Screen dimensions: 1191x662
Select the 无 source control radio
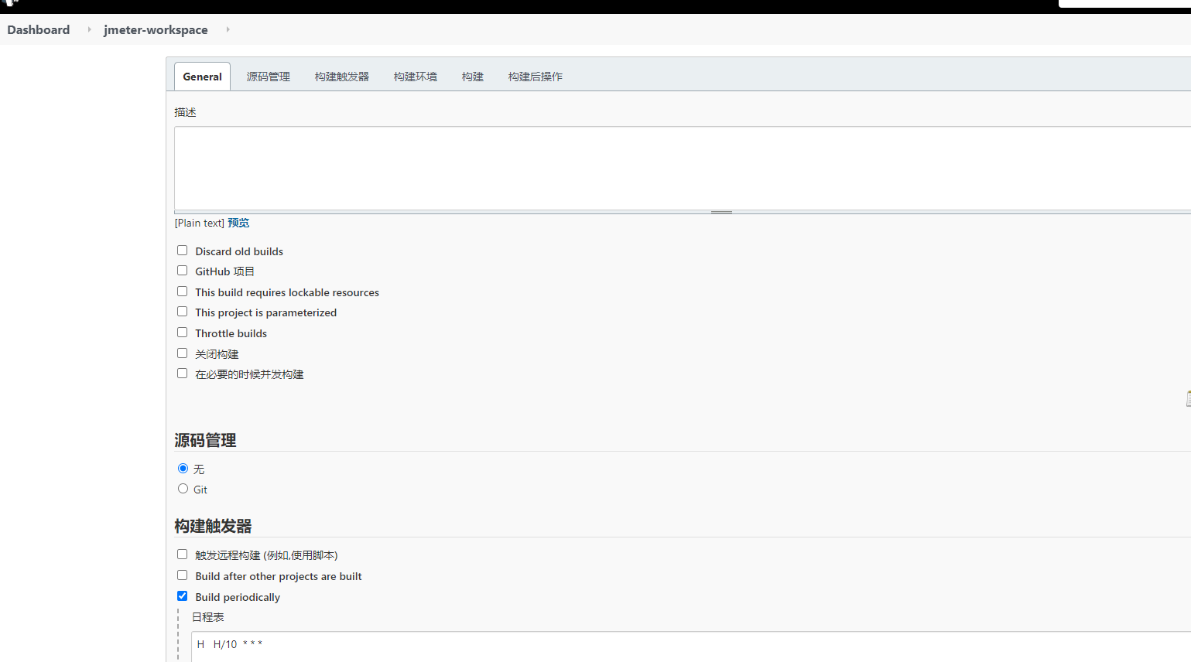click(183, 469)
